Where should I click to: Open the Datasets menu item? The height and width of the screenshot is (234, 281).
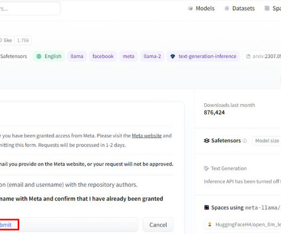tap(240, 8)
